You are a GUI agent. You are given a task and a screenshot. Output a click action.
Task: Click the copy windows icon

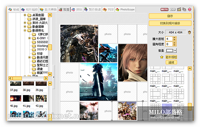click(184, 9)
